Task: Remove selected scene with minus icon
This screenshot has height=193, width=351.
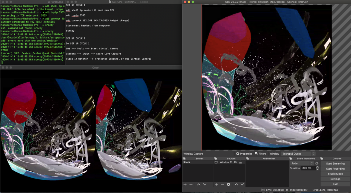Action: pos(191,184)
